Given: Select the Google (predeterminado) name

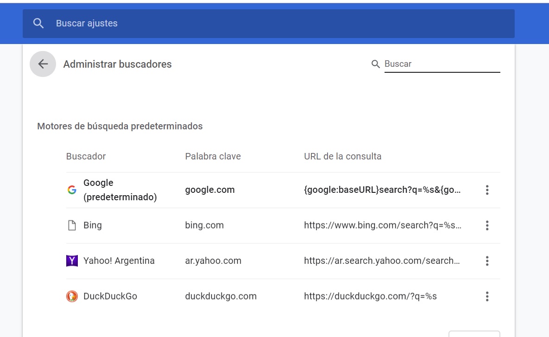Looking at the screenshot, I should coord(120,190).
